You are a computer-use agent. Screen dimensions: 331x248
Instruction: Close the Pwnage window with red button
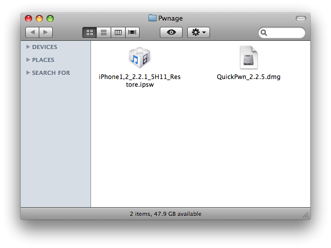tap(28, 19)
